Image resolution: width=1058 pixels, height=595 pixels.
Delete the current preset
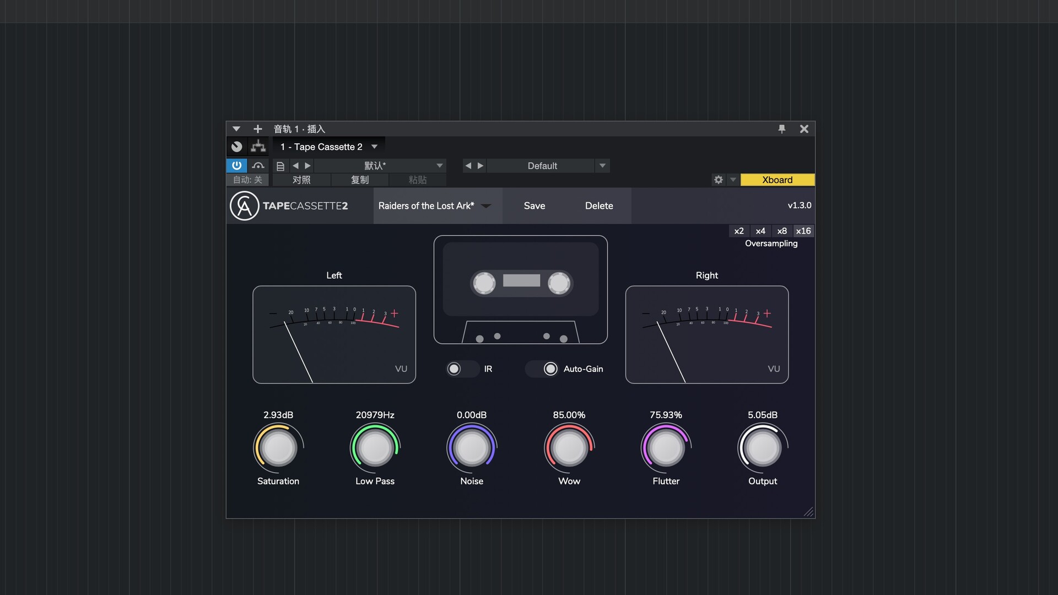coord(599,205)
